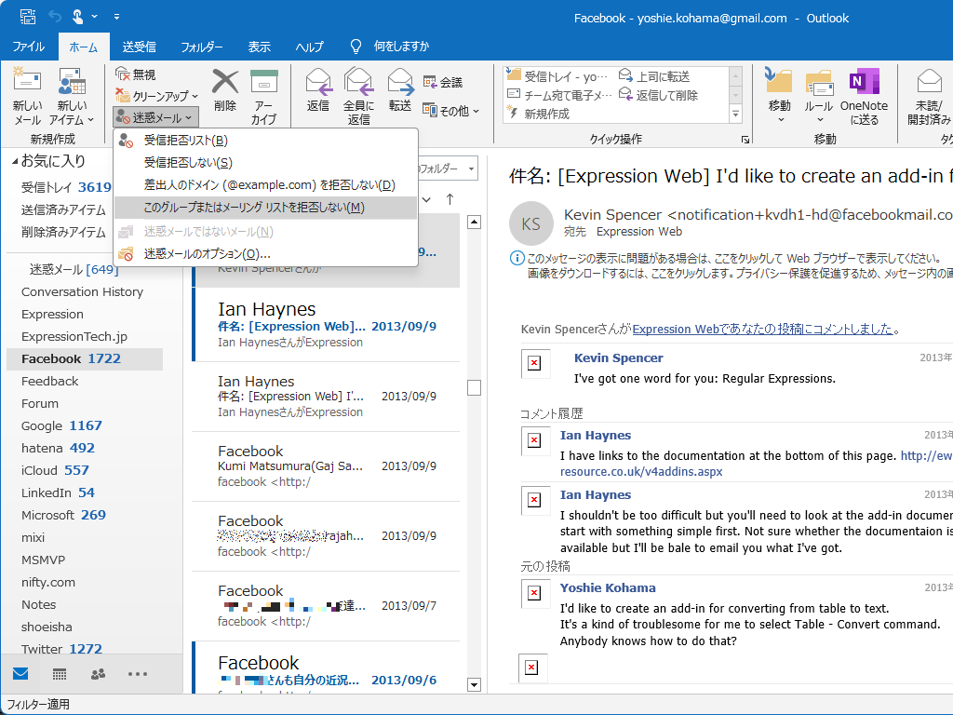Open the Twitter 1272 folder
This screenshot has width=953, height=715.
tap(61, 649)
